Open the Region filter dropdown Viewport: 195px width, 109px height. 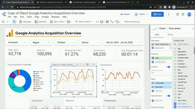coord(41,42)
